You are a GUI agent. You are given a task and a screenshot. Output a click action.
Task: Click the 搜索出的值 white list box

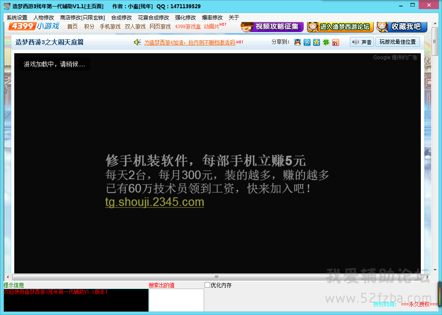pos(176,300)
